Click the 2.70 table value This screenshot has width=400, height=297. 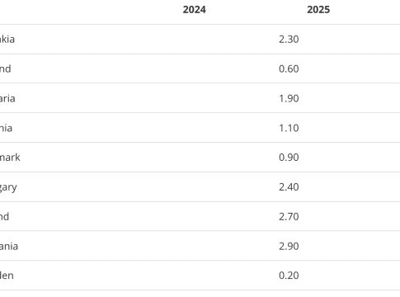(289, 217)
